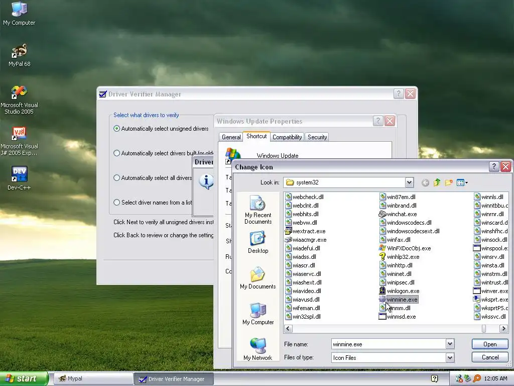Click file list scroll left arrow
Viewport: 514px width, 386px height.
pos(288,328)
